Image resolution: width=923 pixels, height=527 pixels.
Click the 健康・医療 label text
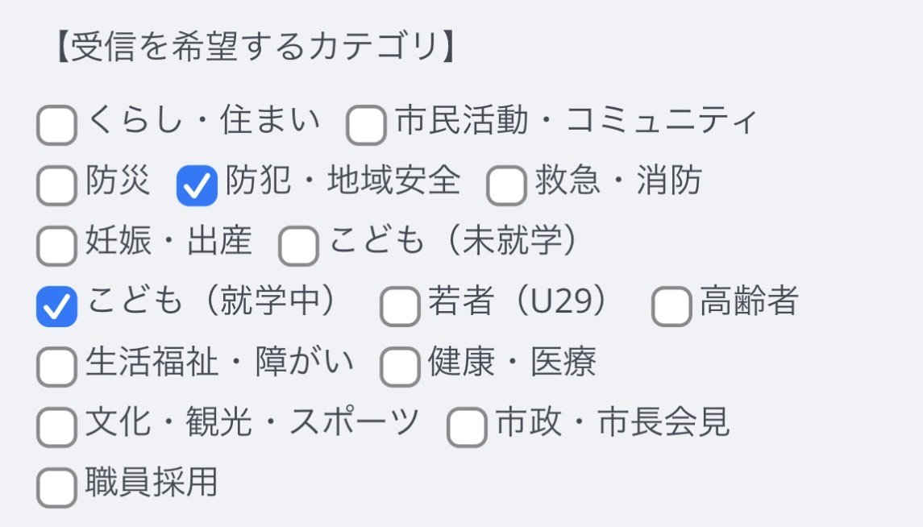coord(512,362)
